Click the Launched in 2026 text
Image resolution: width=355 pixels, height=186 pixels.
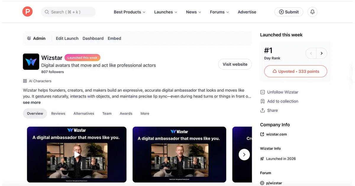pyautogui.click(x=281, y=159)
